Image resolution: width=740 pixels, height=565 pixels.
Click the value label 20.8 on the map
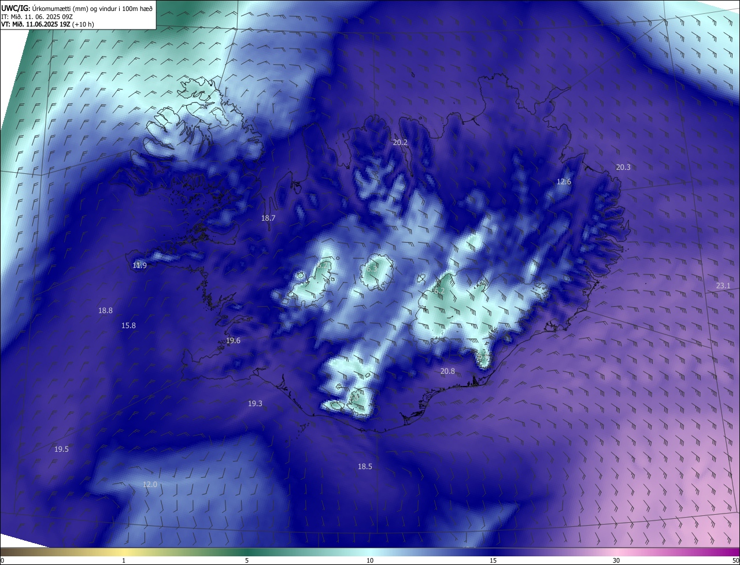447,371
